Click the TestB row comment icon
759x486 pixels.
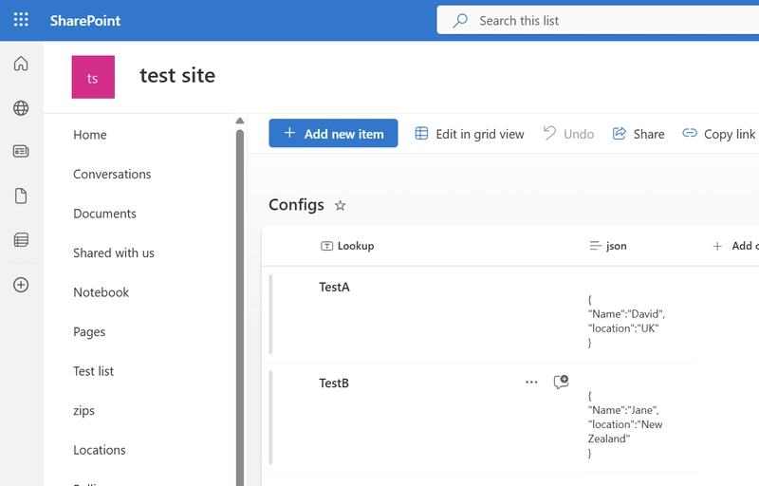561,382
